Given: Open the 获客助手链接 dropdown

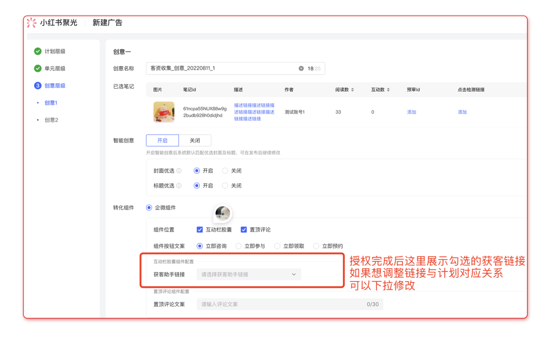Looking at the screenshot, I should [249, 275].
